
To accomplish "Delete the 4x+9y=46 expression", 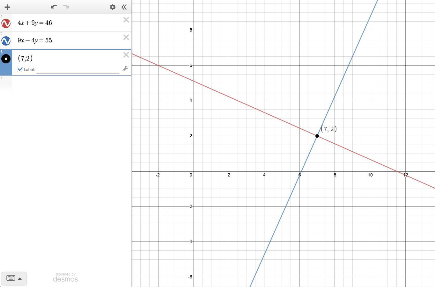I will click(x=126, y=20).
